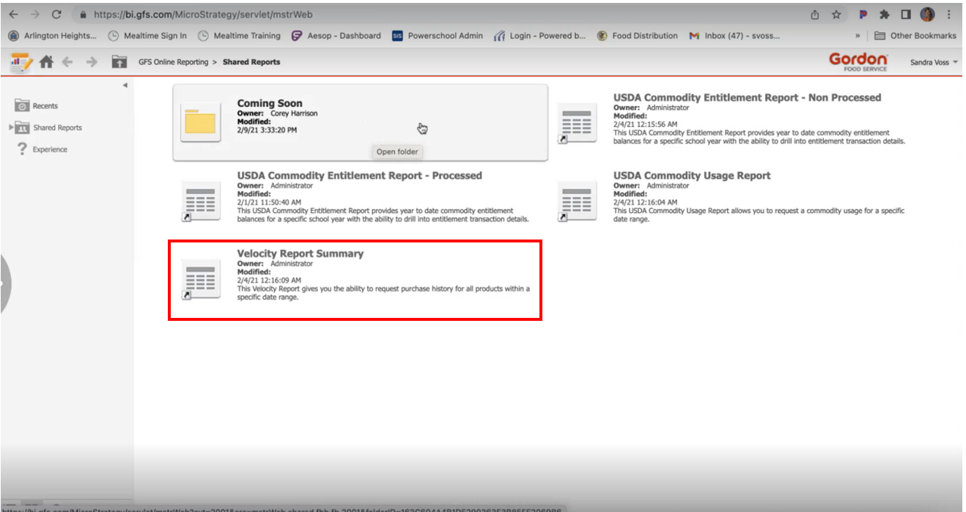Open the Chrome three-dot menu
This screenshot has width=966, height=512.
point(949,15)
